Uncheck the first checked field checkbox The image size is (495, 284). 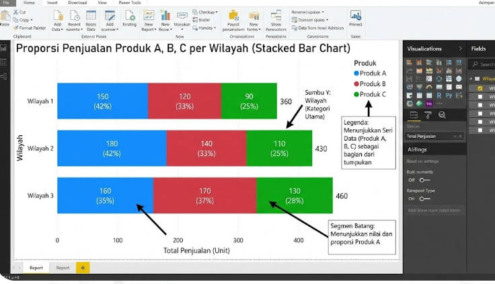tap(480, 88)
